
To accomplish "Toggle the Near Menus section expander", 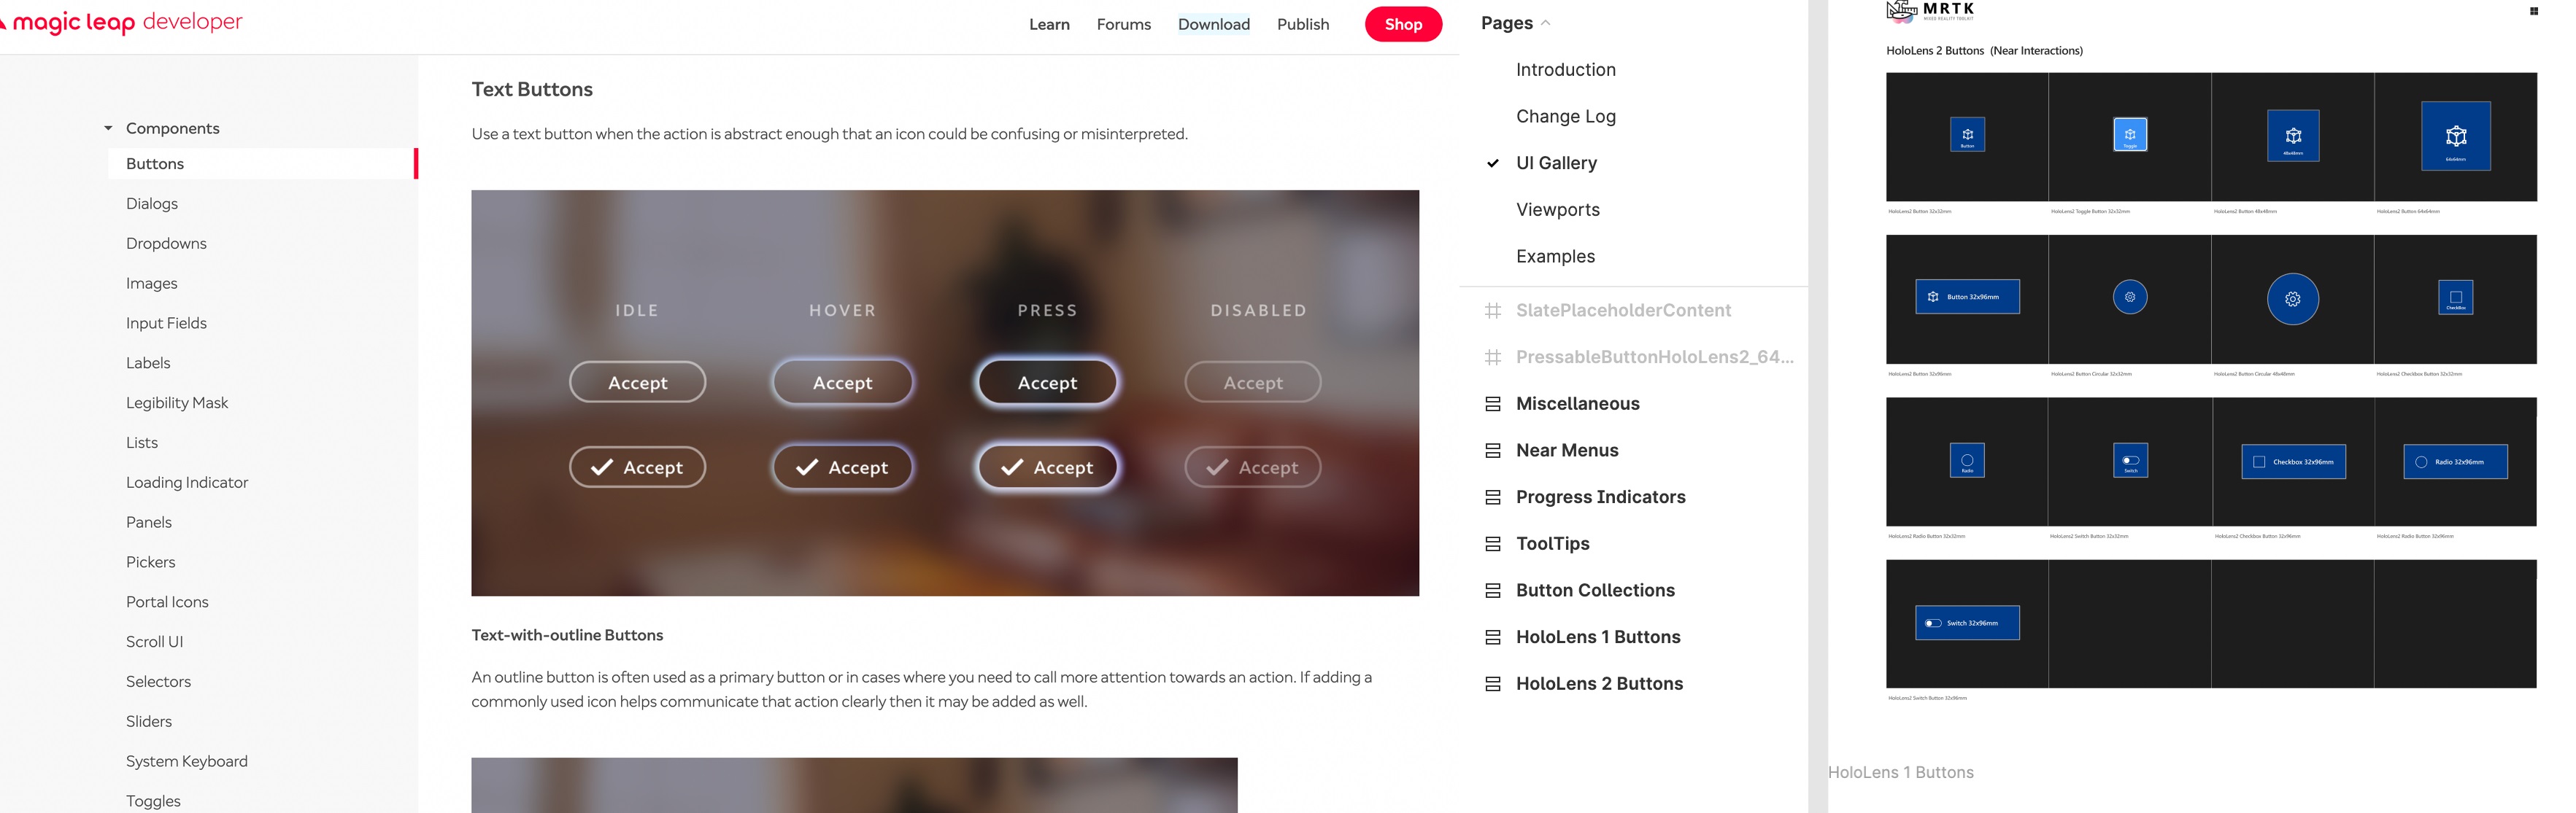I will 1492,450.
